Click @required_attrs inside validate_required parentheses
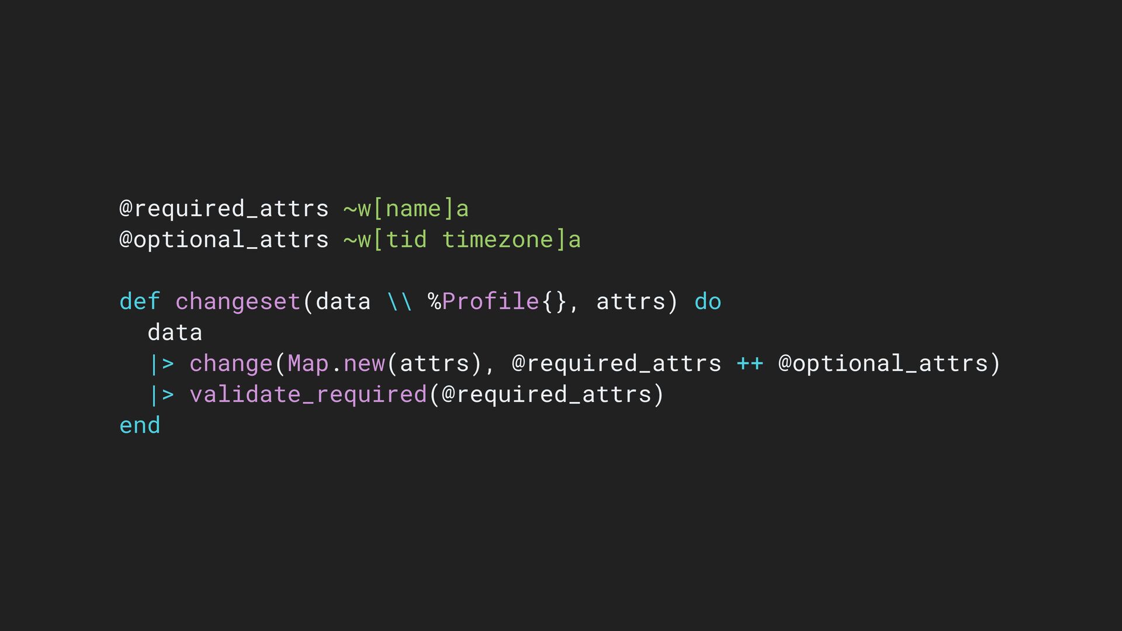Screen dimensions: 1122x631 [546, 394]
